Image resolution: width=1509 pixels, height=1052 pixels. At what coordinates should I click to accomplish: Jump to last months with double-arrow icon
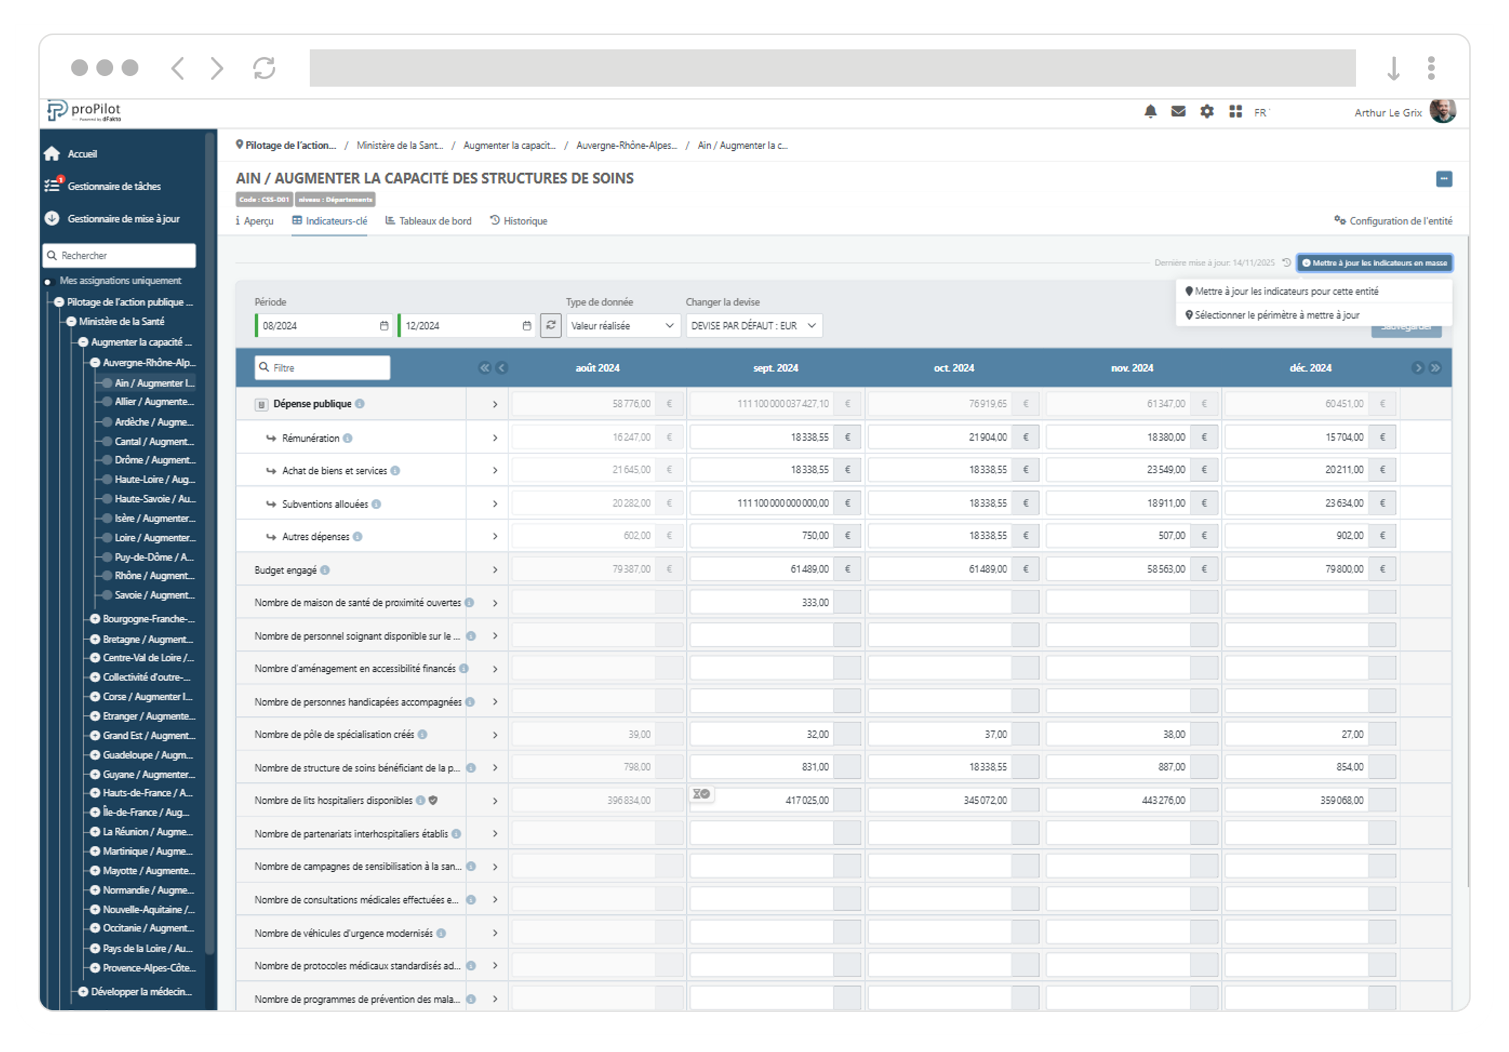coord(1436,368)
